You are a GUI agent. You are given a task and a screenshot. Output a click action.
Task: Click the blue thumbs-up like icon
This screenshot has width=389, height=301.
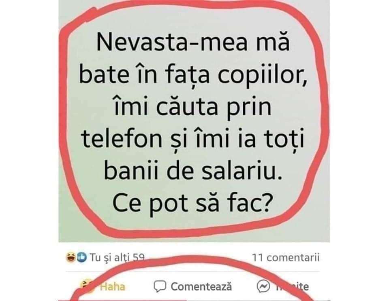coord(81,257)
